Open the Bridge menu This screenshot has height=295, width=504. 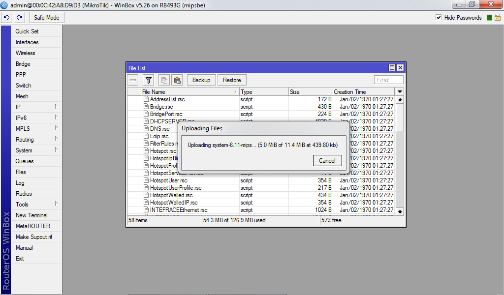click(x=36, y=64)
